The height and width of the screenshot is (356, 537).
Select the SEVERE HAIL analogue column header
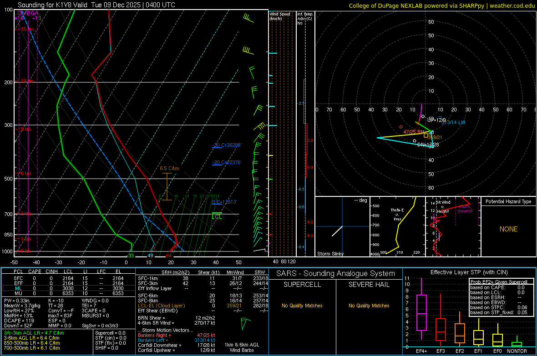(x=369, y=285)
